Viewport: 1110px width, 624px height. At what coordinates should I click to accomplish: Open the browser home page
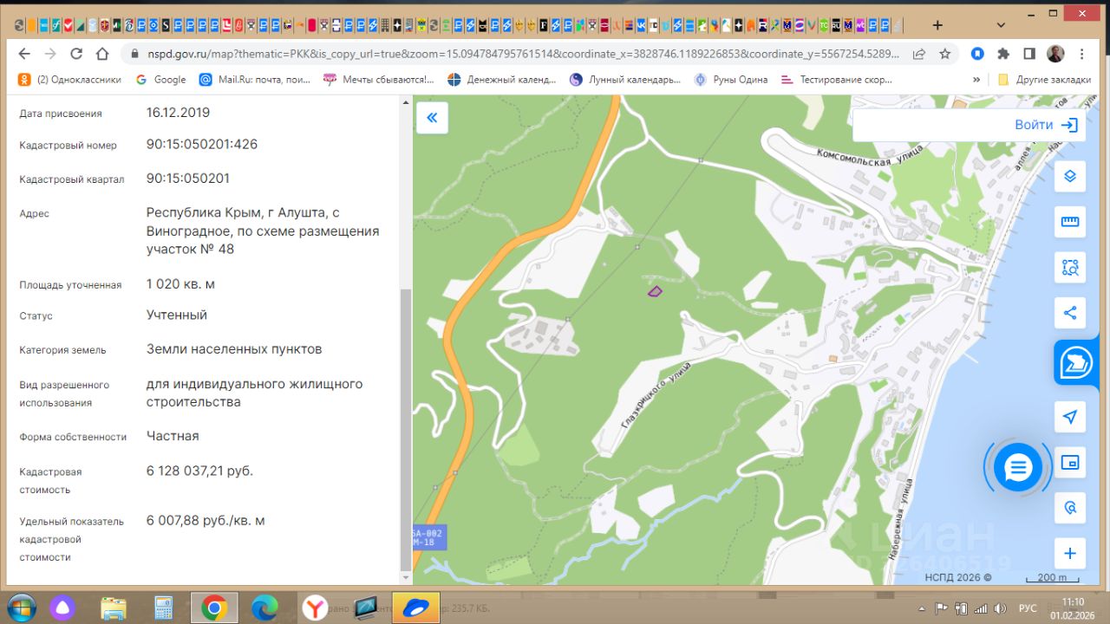click(x=102, y=54)
